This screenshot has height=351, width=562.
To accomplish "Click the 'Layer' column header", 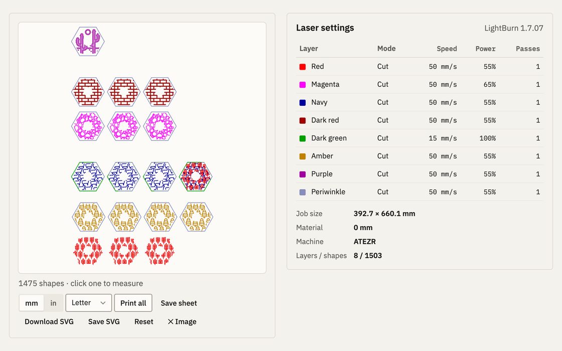I will [x=309, y=48].
